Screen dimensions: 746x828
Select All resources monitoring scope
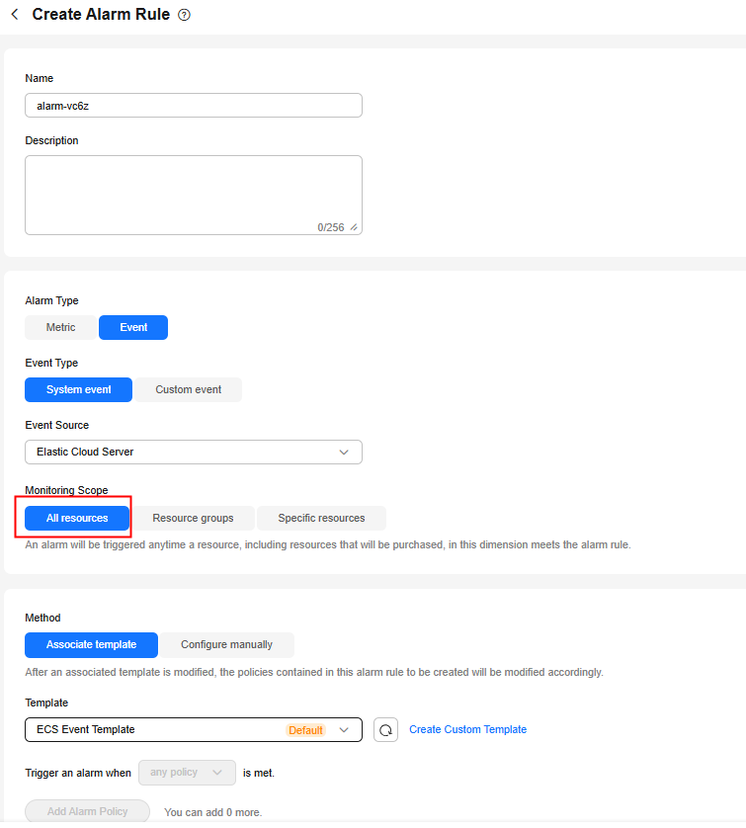[x=77, y=518]
